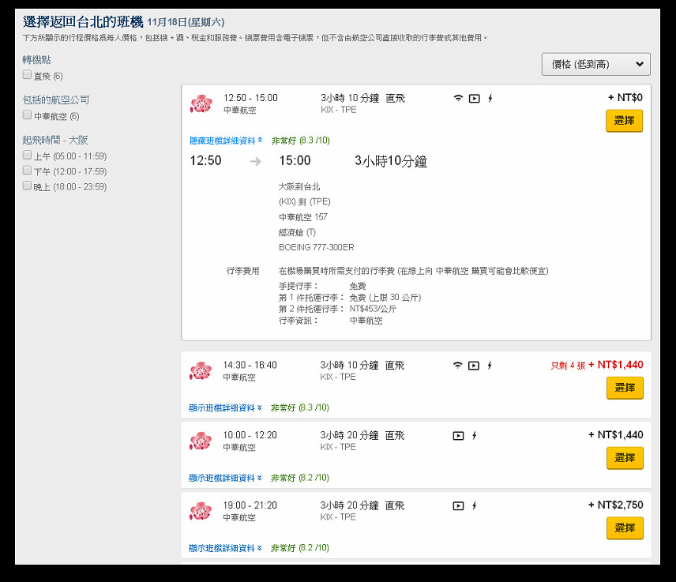This screenshot has height=582, width=676.
Task: Click the 10:00 - 12:20 flight time text
Action: point(250,435)
